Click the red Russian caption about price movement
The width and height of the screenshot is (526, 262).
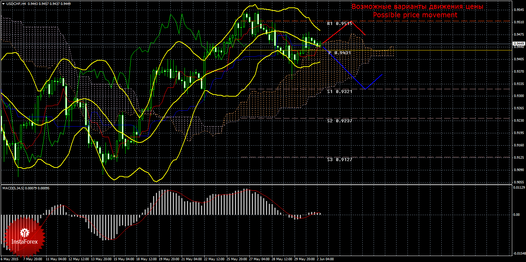[x=417, y=7]
